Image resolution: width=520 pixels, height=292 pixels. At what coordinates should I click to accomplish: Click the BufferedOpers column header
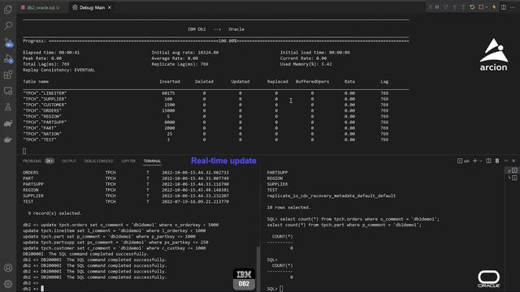point(312,81)
